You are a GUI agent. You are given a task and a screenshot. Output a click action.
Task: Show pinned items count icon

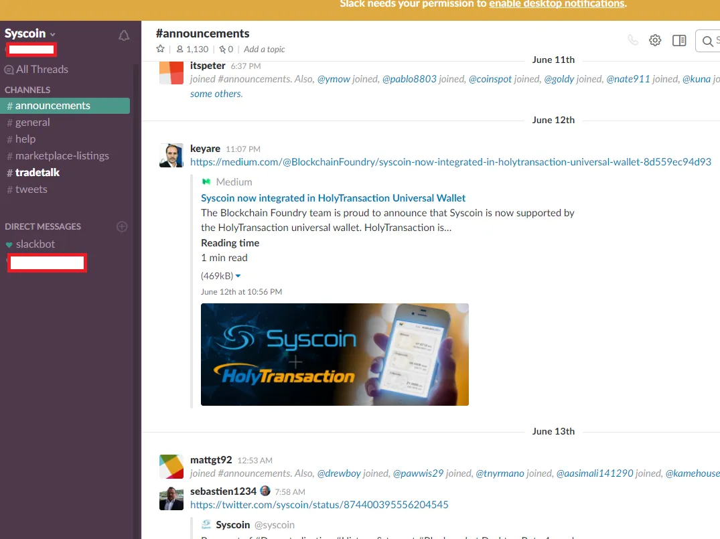pos(226,49)
